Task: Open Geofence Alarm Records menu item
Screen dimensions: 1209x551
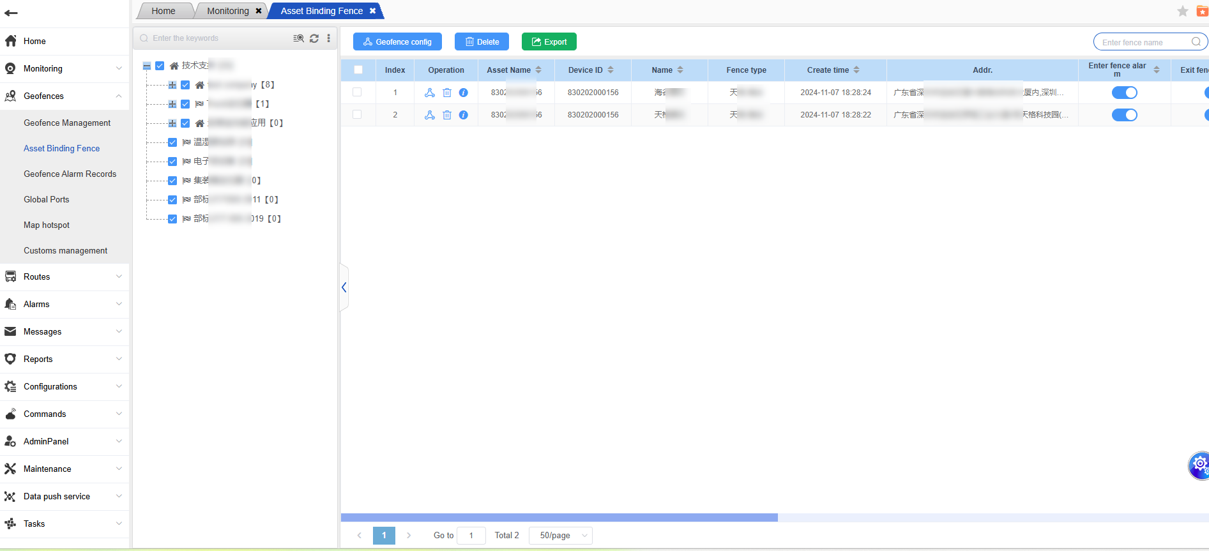Action: pyautogui.click(x=70, y=174)
